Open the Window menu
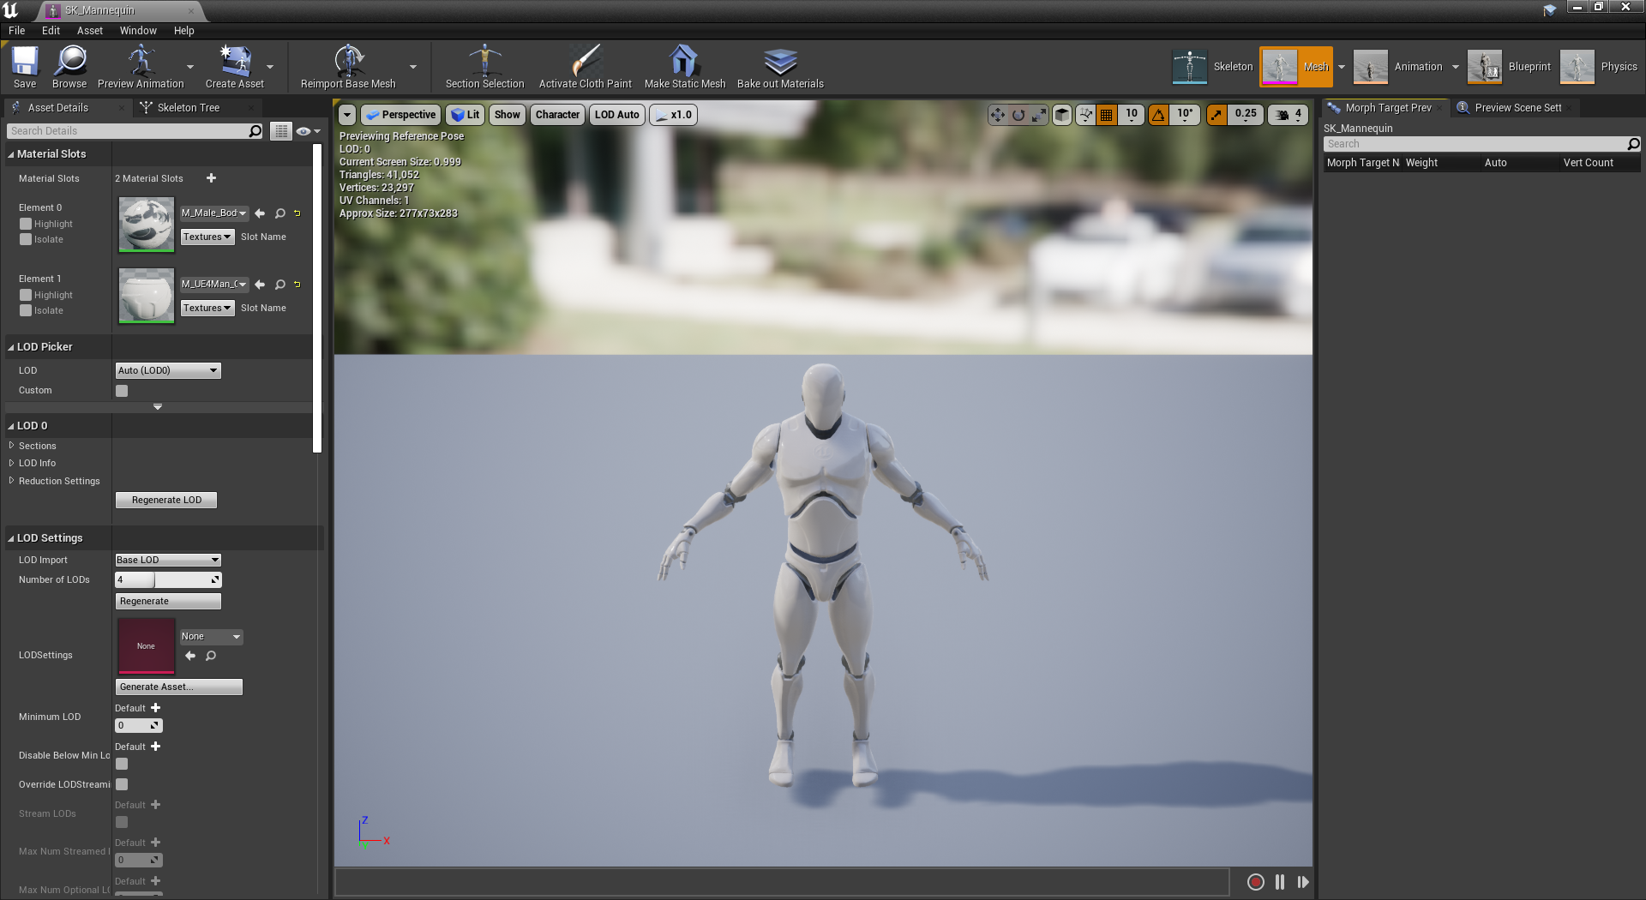Image resolution: width=1646 pixels, height=900 pixels. 138,31
